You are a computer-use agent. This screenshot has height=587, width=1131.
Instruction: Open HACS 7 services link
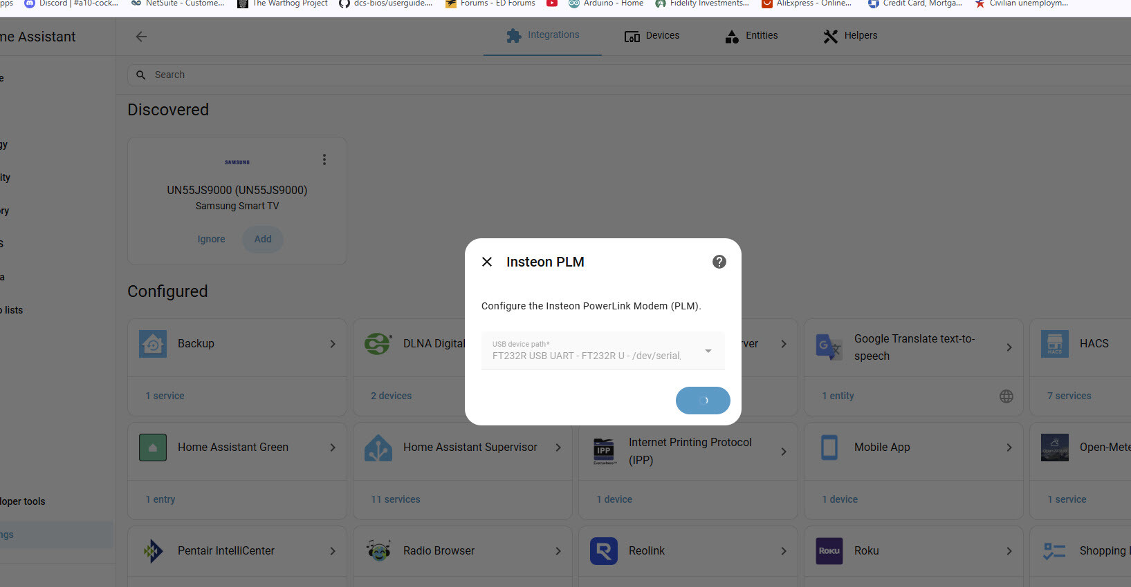(1069, 396)
